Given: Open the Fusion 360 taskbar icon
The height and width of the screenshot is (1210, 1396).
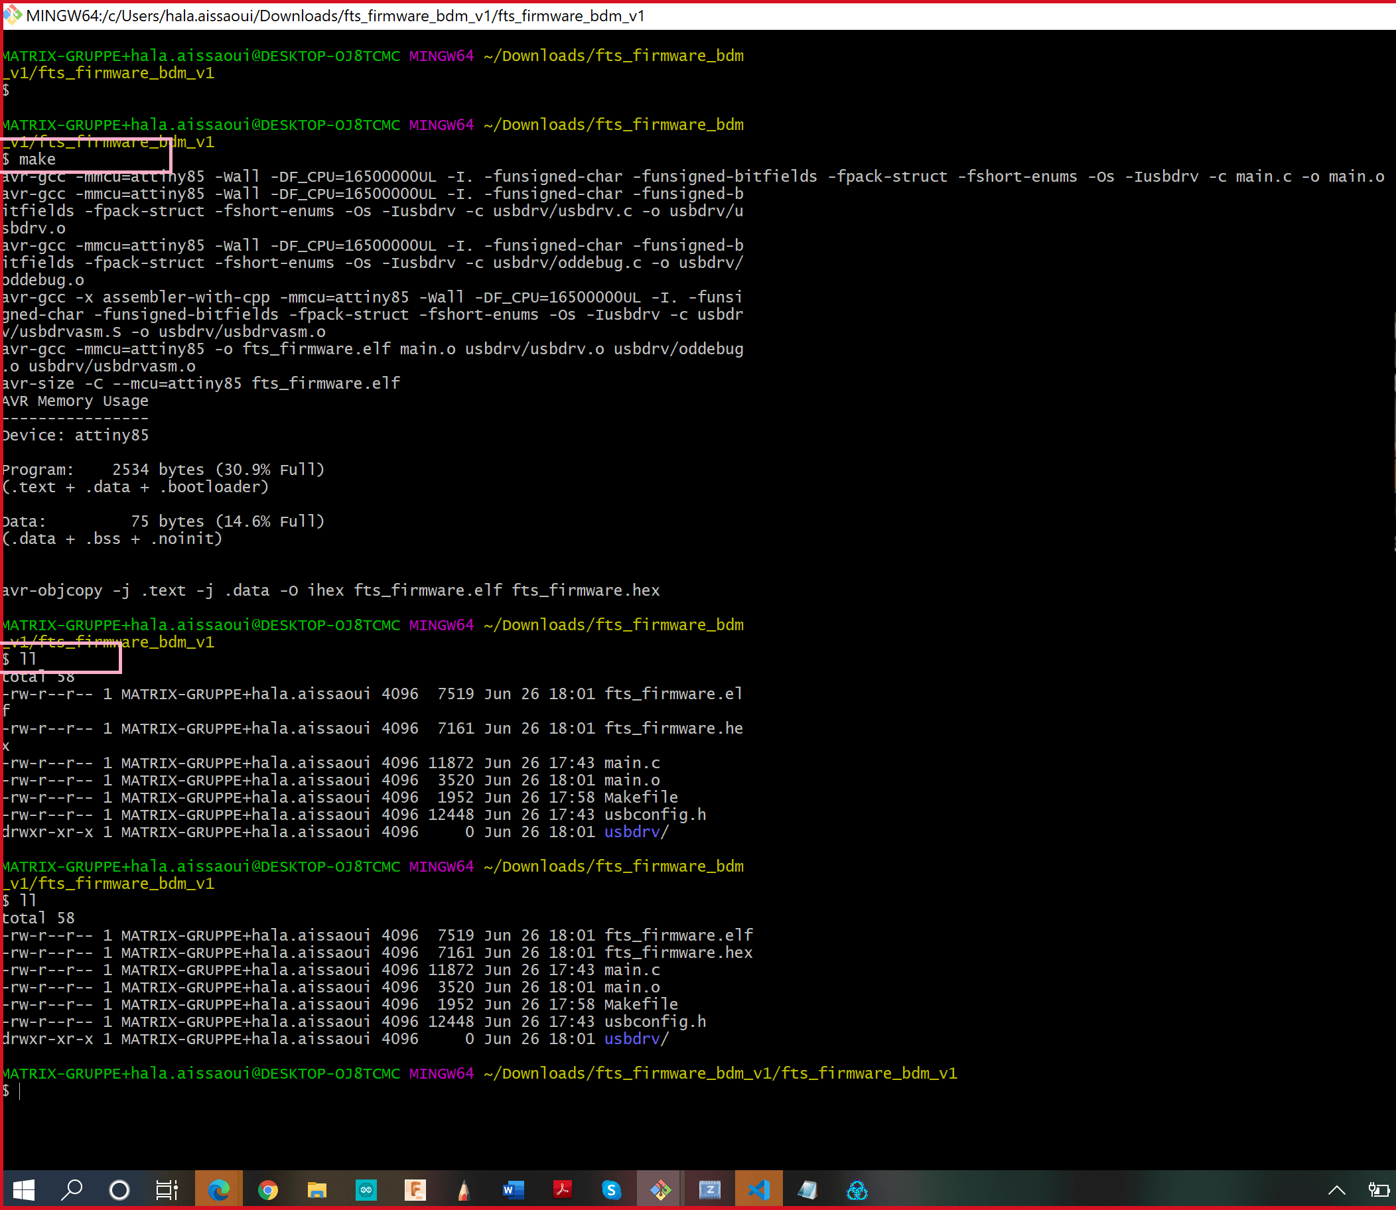Looking at the screenshot, I should (x=415, y=1190).
